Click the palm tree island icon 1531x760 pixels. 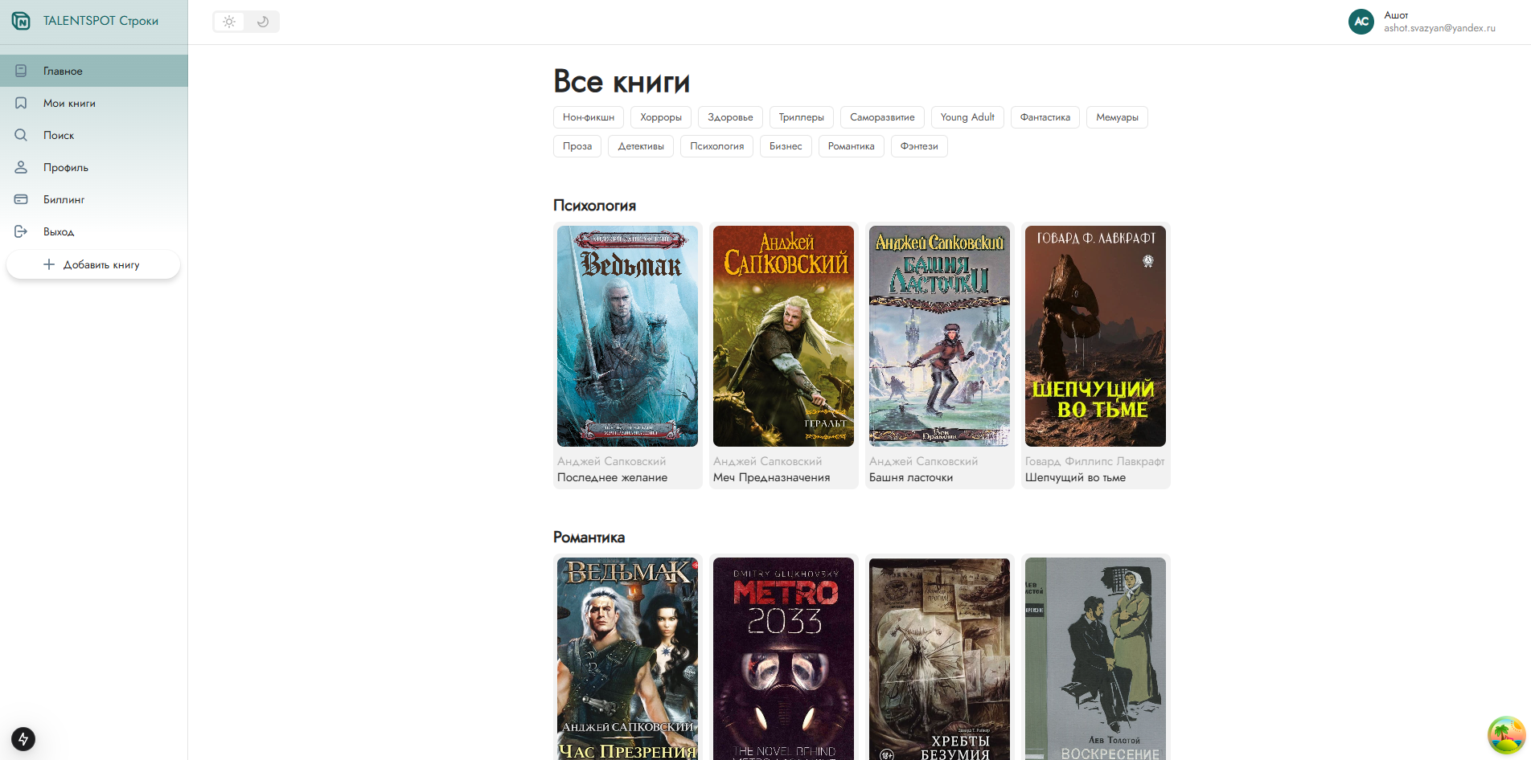[1506, 735]
